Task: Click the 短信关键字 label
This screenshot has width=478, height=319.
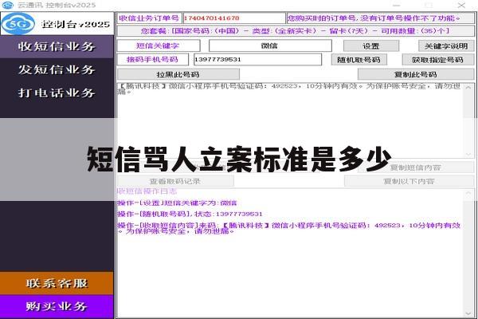Action: point(158,45)
